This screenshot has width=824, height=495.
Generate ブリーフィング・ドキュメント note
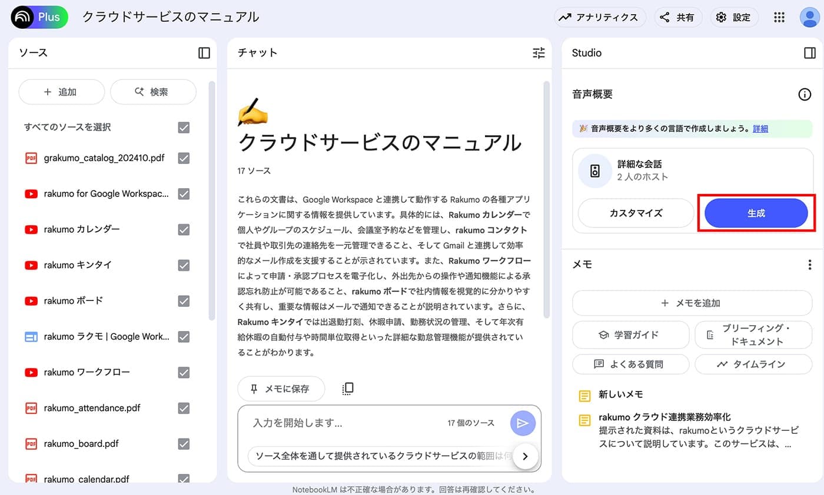click(753, 335)
